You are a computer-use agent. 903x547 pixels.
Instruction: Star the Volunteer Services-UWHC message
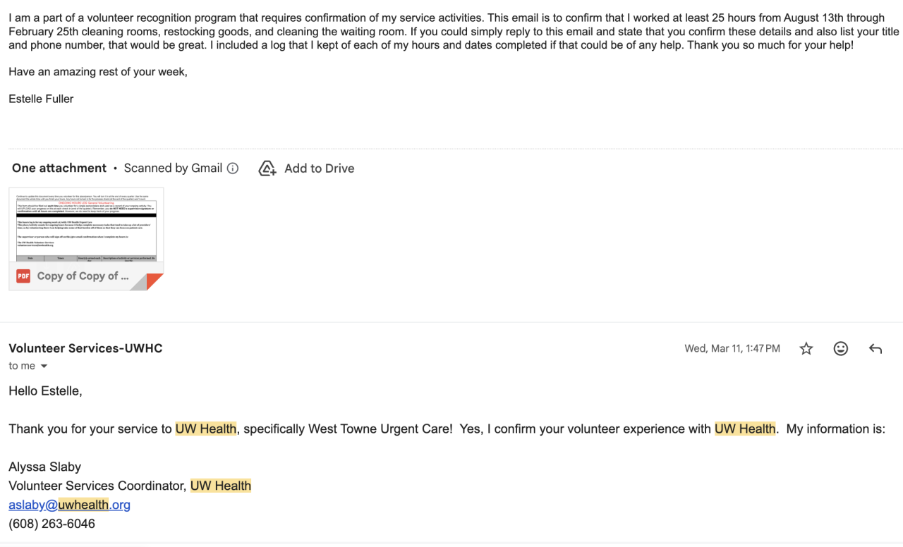click(x=806, y=349)
